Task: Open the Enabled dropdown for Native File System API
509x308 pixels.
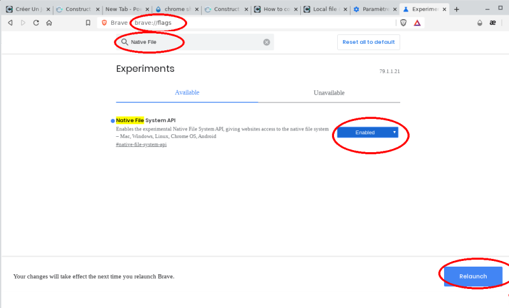Action: tap(368, 132)
